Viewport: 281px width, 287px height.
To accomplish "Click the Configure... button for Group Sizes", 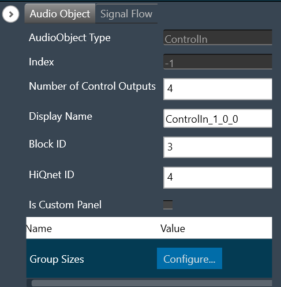I will click(x=189, y=259).
